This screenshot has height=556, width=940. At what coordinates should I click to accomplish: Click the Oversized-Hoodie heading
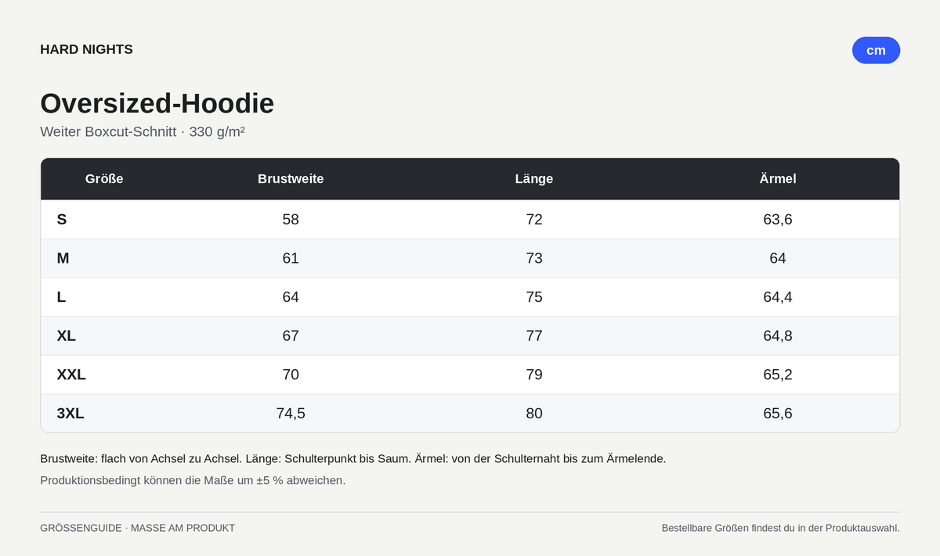tap(157, 103)
